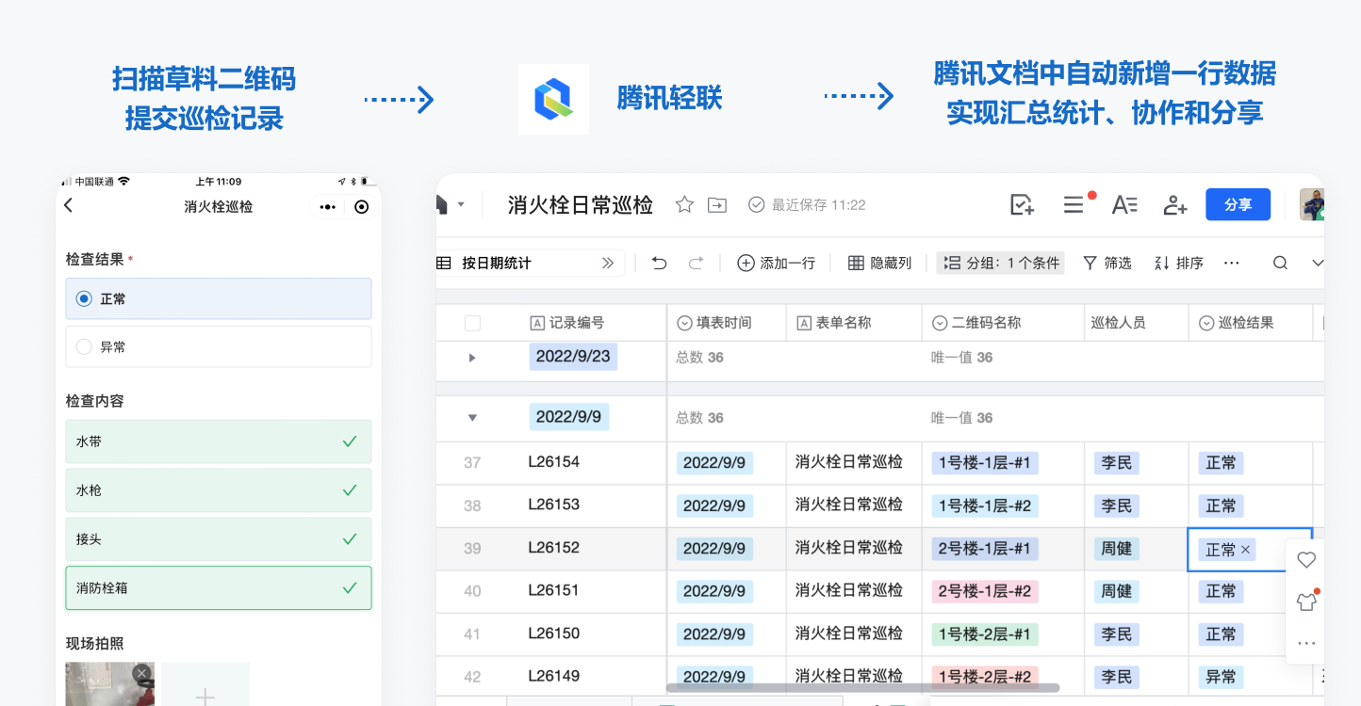
Task: Go back in the phone inspection form
Action: pyautogui.click(x=68, y=206)
